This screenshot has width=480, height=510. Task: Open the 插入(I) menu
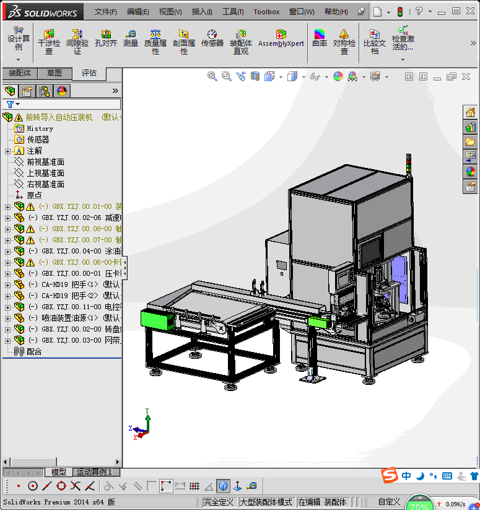click(x=202, y=12)
